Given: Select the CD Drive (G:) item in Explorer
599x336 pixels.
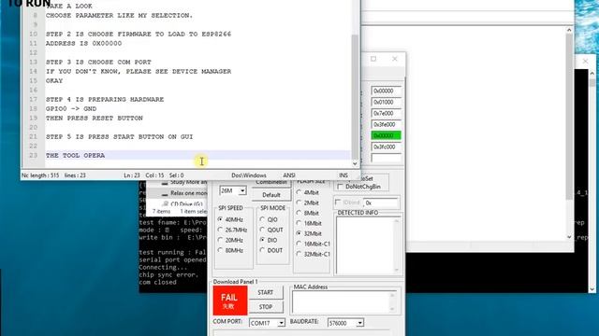Looking at the screenshot, I should pos(183,203).
